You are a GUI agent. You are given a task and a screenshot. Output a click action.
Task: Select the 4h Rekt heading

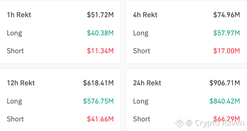coord(145,15)
